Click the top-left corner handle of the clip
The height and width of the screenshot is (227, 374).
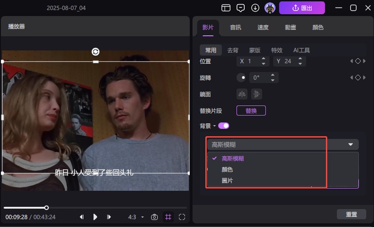click(x=3, y=62)
